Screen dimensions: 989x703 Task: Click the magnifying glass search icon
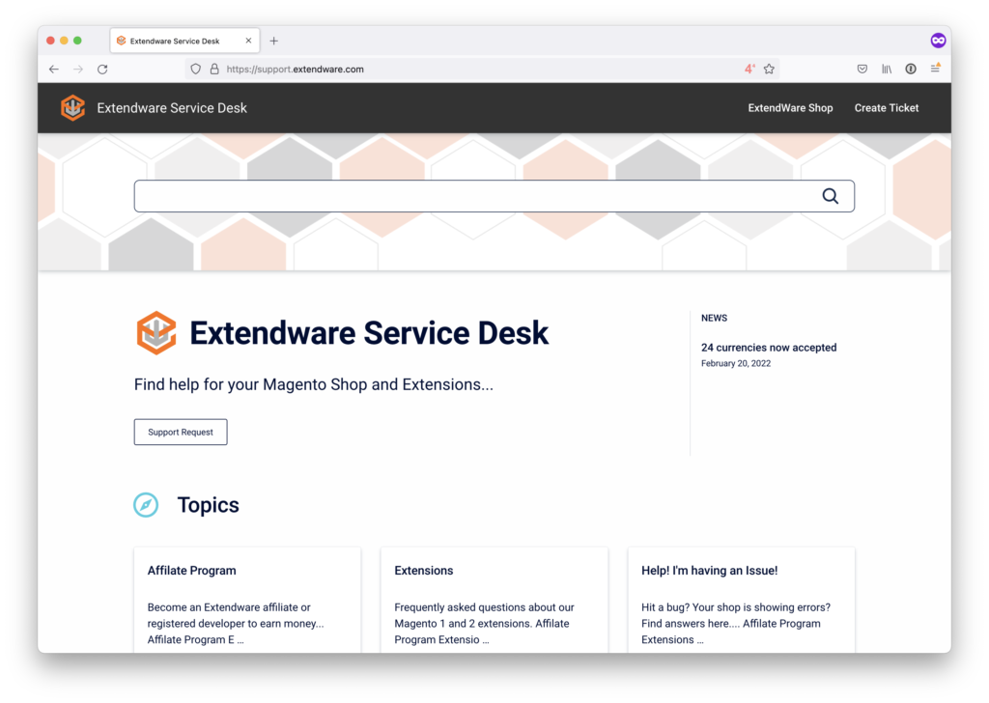tap(830, 196)
